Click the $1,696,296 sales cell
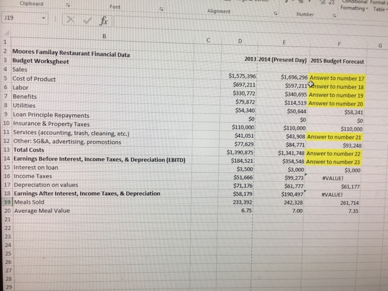This screenshot has width=388, height=291. pyautogui.click(x=294, y=78)
